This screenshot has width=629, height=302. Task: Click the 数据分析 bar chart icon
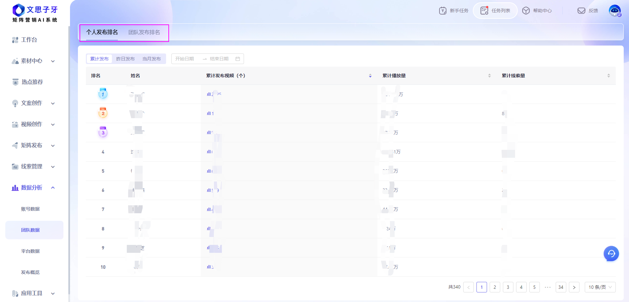click(x=15, y=188)
